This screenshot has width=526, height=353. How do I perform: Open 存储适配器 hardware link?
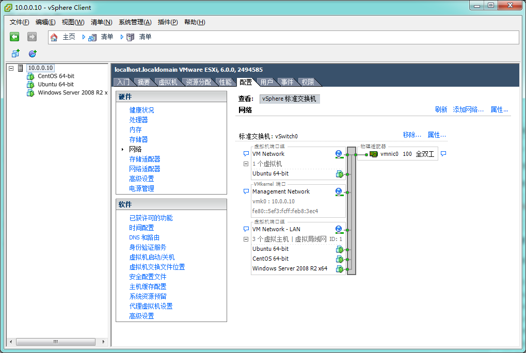pos(145,159)
